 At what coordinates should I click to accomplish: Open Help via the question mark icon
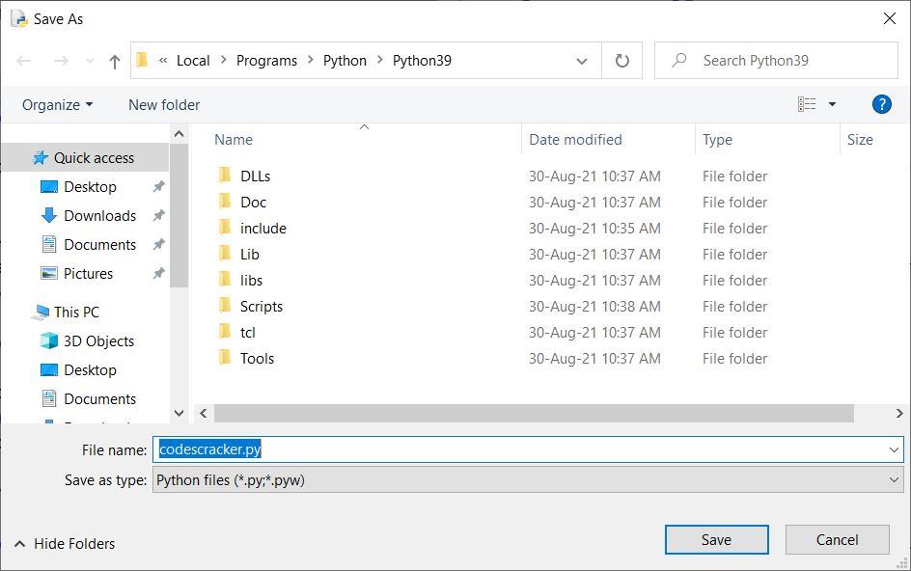pyautogui.click(x=881, y=104)
